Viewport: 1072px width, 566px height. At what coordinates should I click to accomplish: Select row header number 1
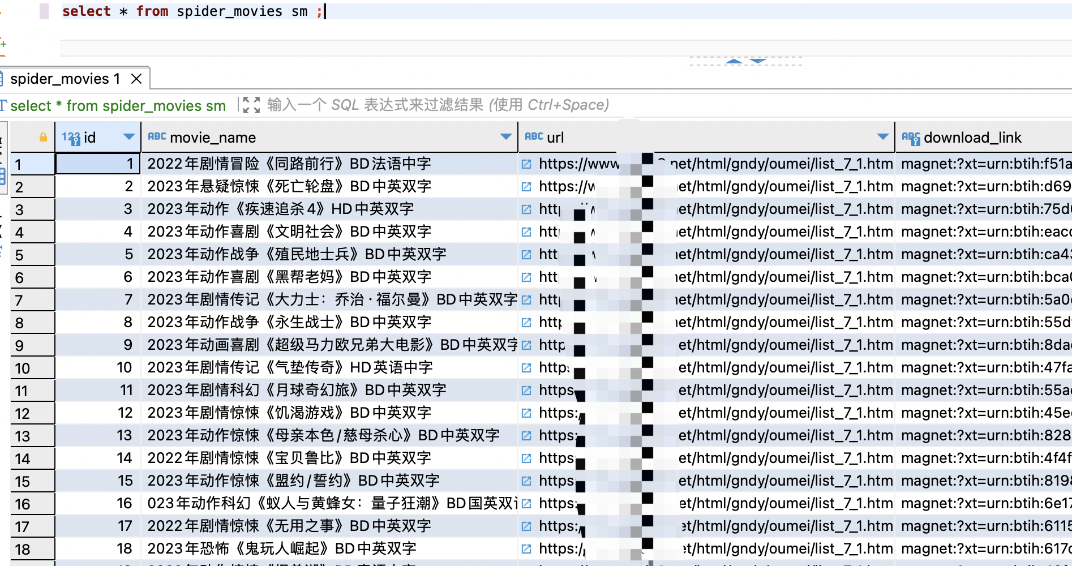[32, 164]
